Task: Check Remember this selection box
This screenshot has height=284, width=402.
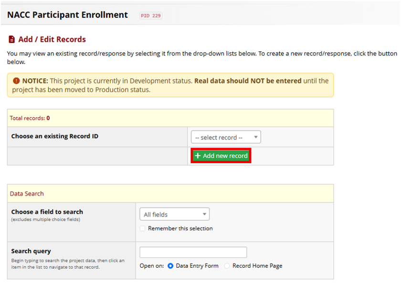Action: [x=143, y=228]
